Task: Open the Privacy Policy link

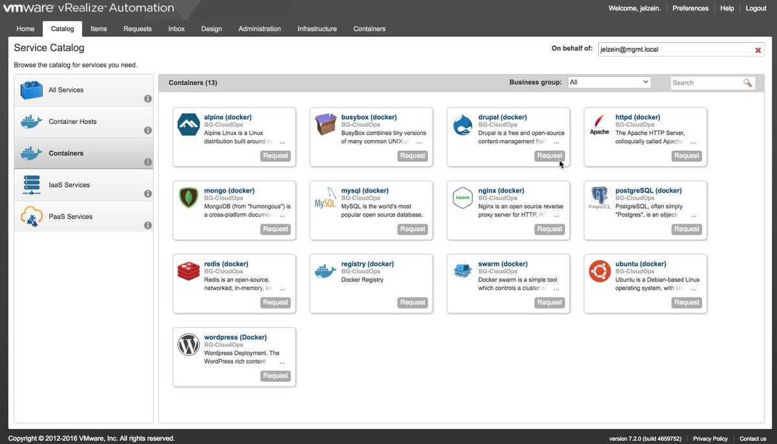Action: click(x=710, y=438)
